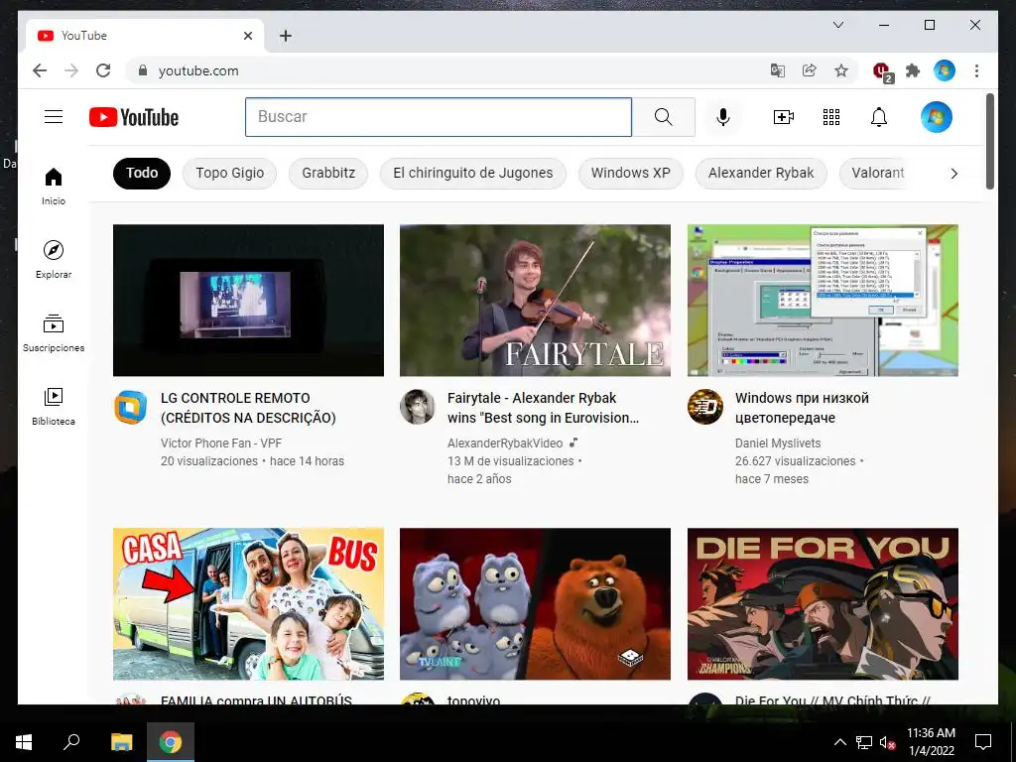Select the Todo filter chip

click(142, 173)
